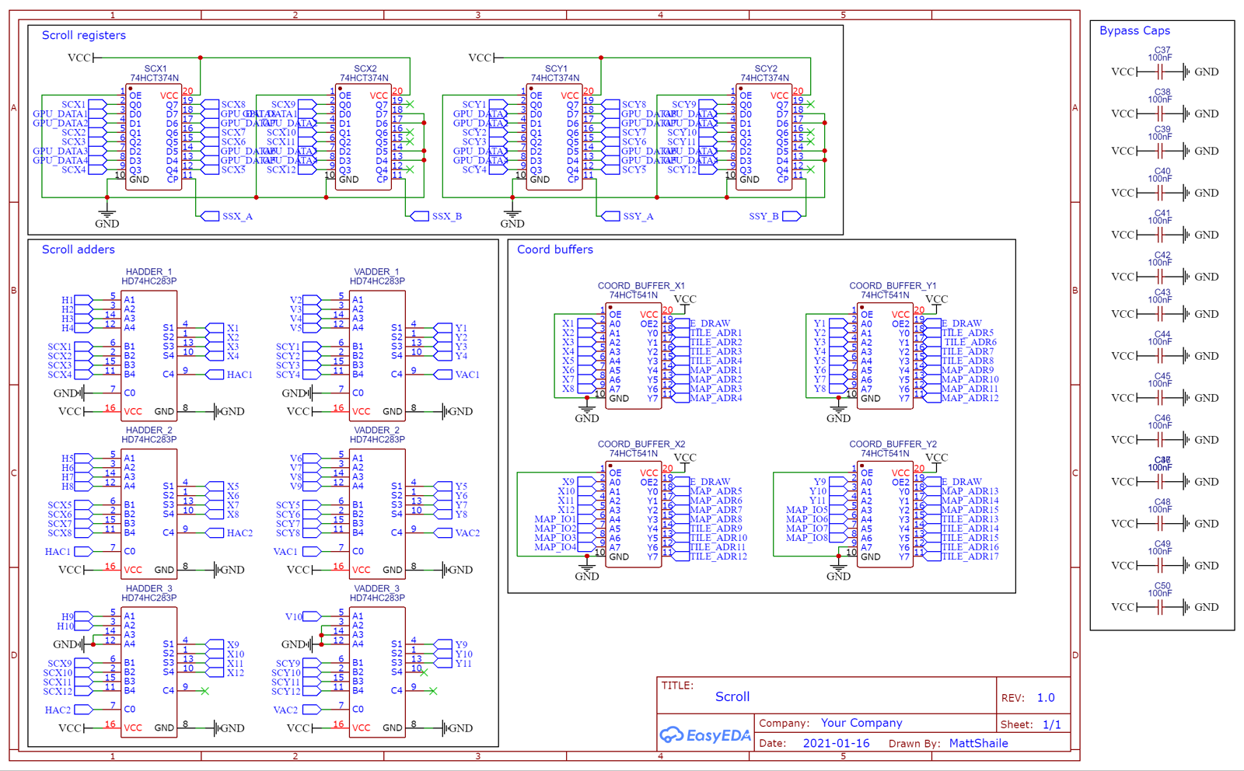This screenshot has height=771, width=1244.
Task: Click the VADDER_3 component label
Action: pyautogui.click(x=376, y=588)
